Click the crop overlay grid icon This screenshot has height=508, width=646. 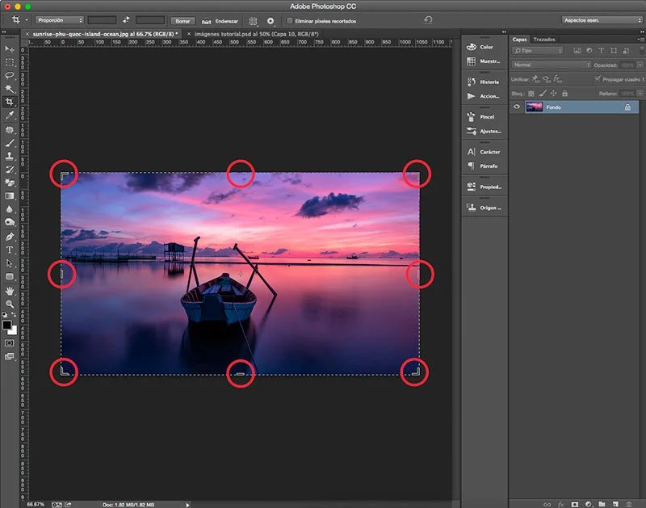(253, 19)
